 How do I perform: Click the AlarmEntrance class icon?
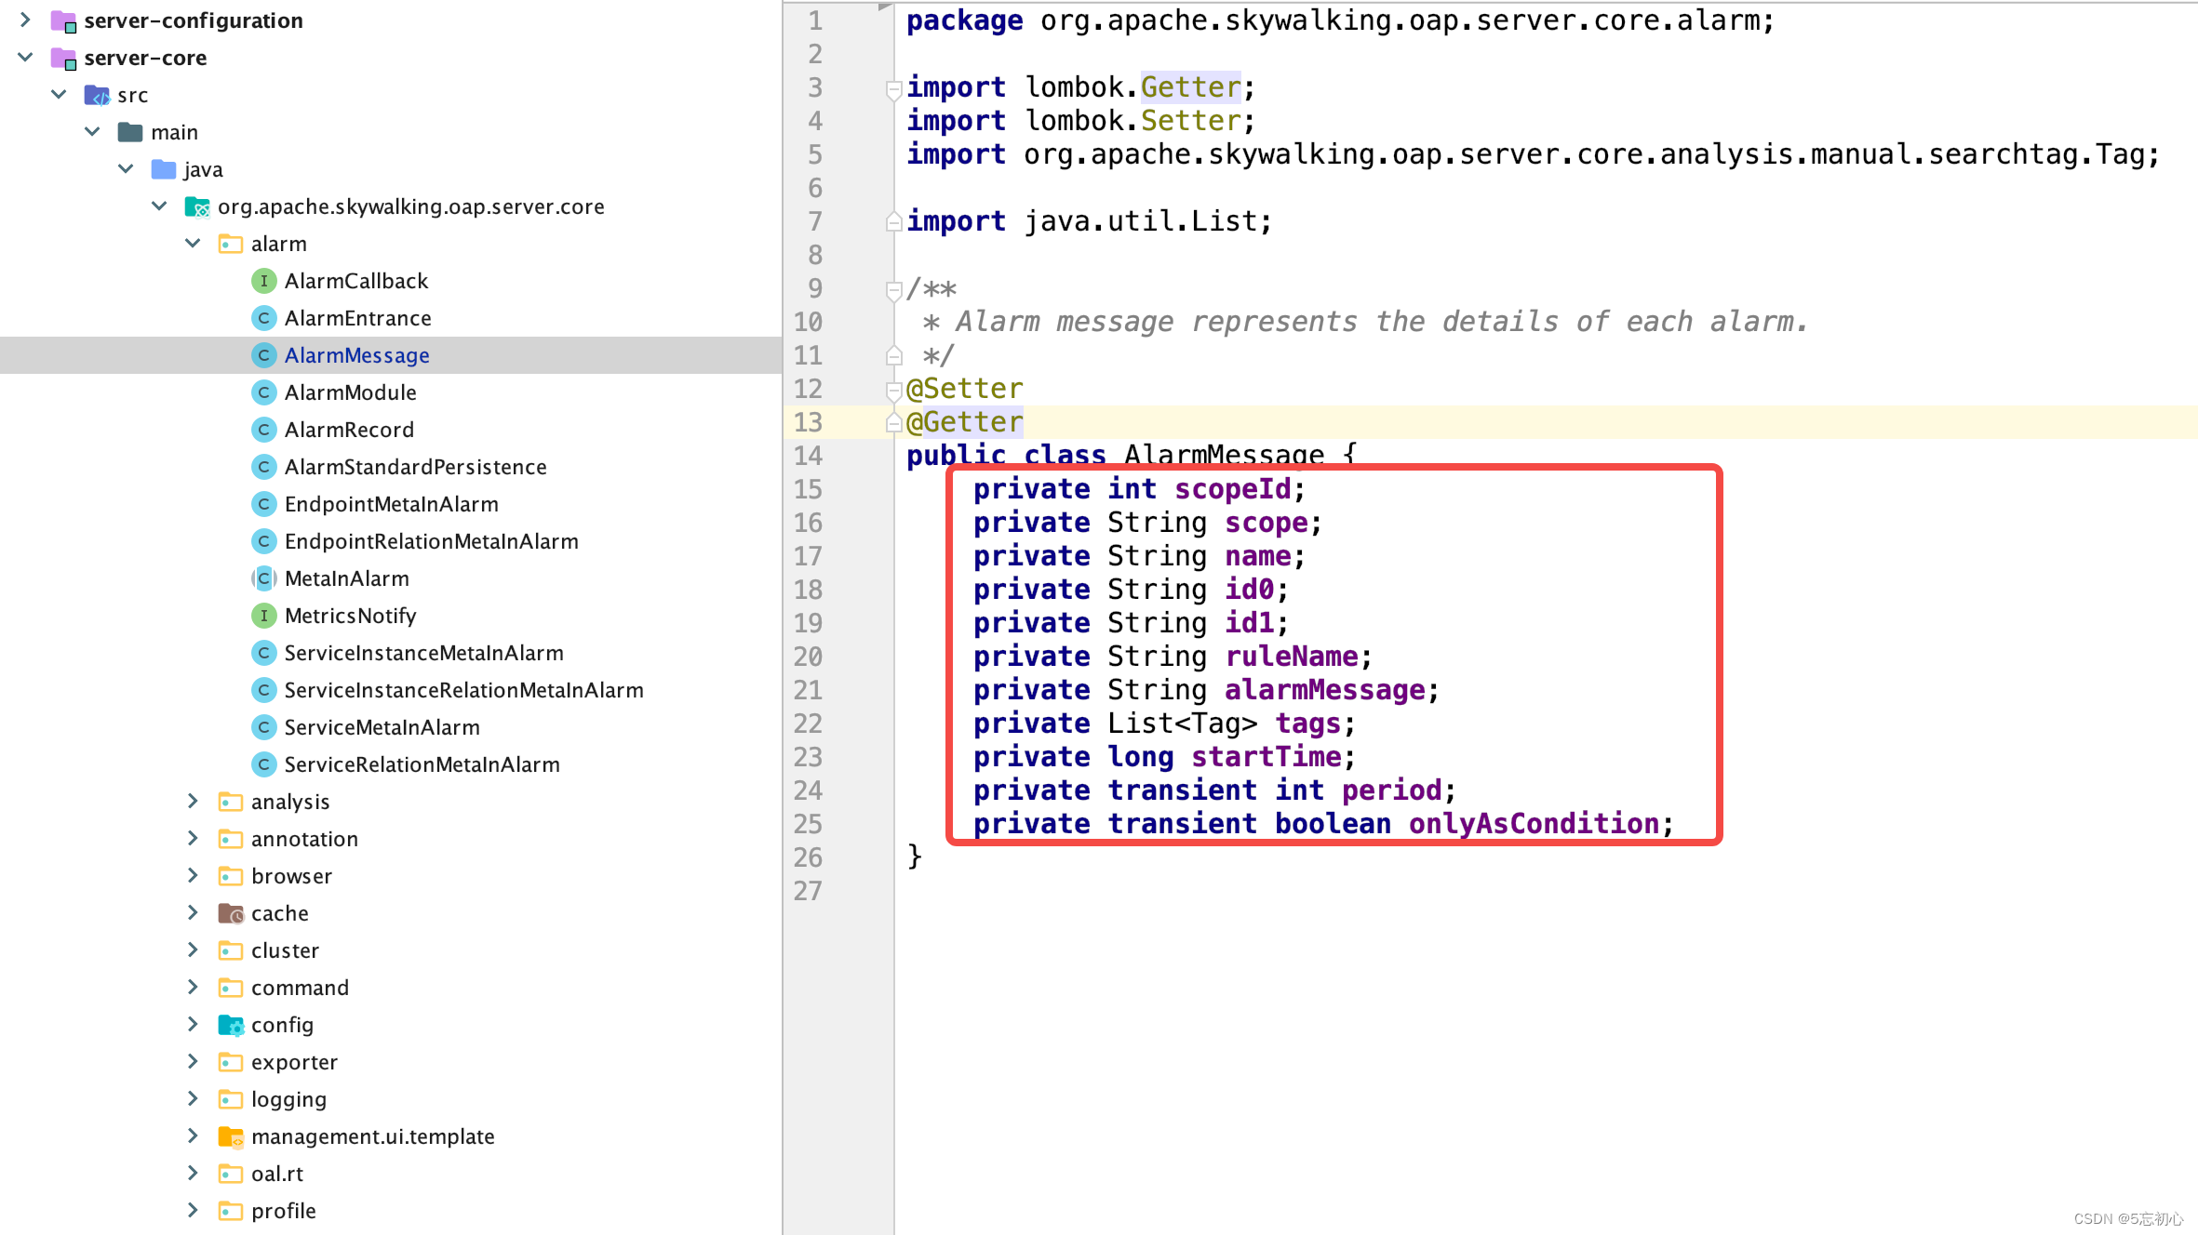264,317
